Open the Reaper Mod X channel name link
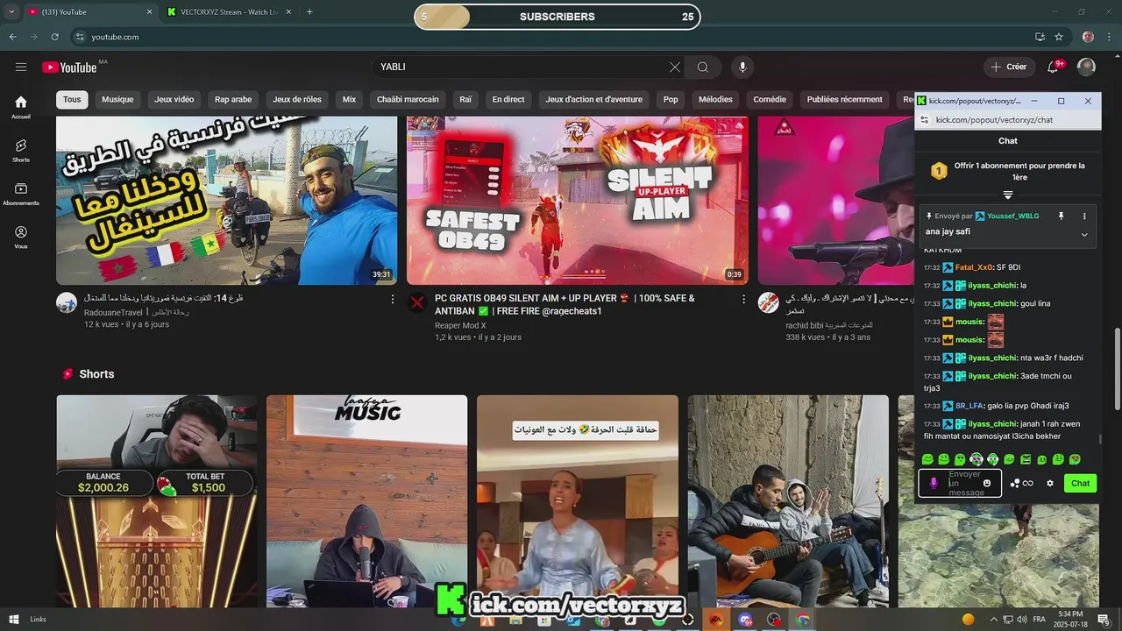Viewport: 1122px width, 631px height. [460, 325]
